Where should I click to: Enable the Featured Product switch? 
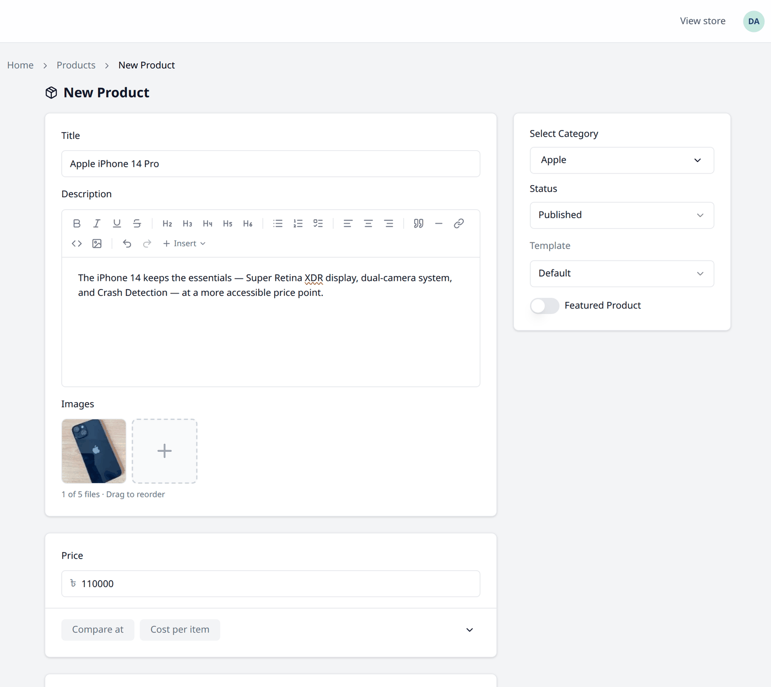coord(545,306)
